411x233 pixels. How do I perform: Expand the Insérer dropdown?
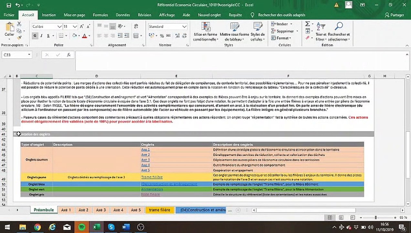tap(291, 24)
